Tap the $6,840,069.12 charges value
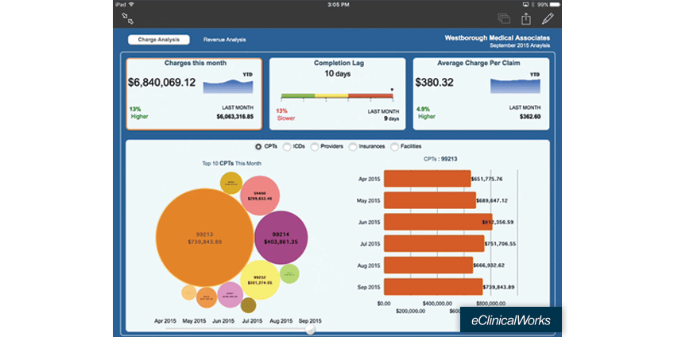 (161, 82)
